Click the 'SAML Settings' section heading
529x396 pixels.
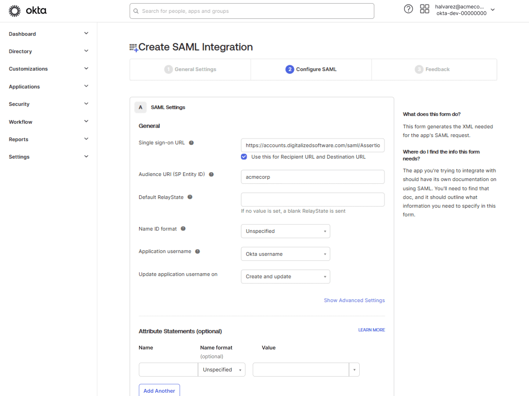(x=168, y=107)
